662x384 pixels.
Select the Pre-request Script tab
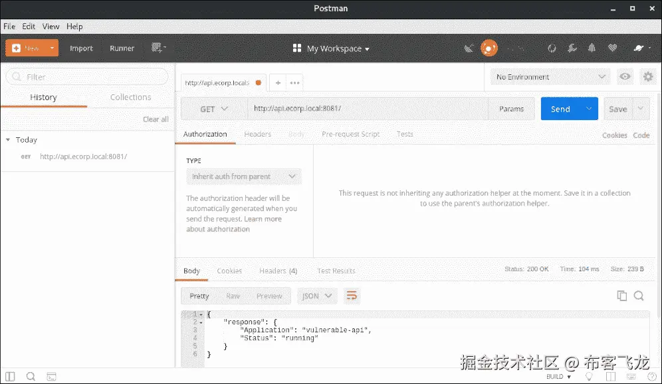point(350,135)
